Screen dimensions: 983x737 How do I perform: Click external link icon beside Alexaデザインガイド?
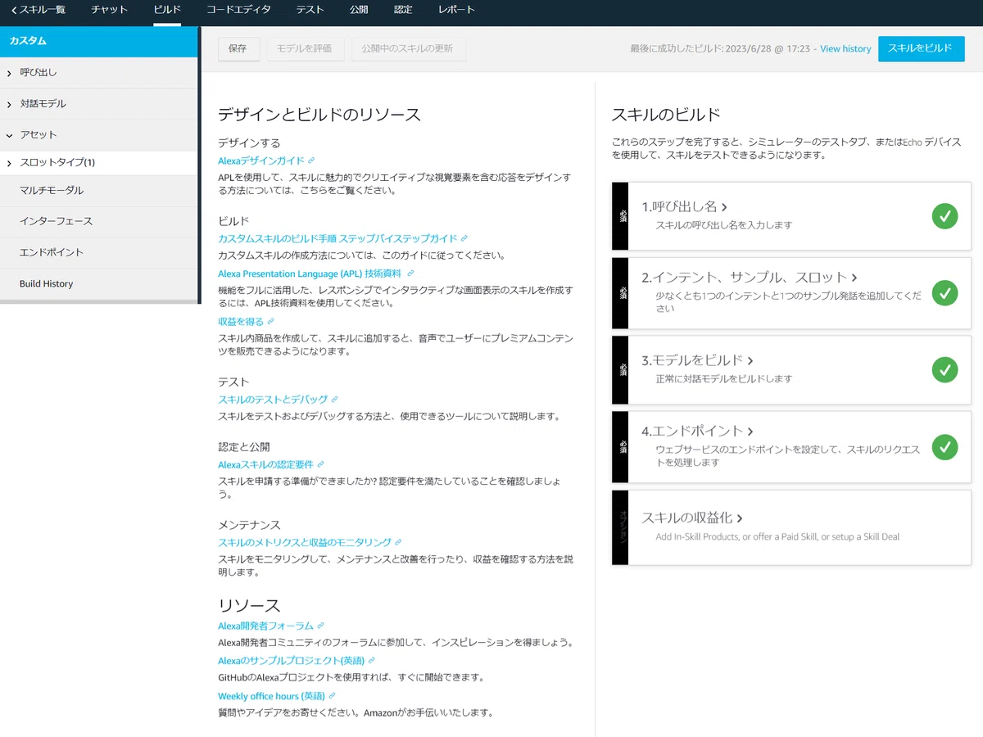[x=311, y=161]
